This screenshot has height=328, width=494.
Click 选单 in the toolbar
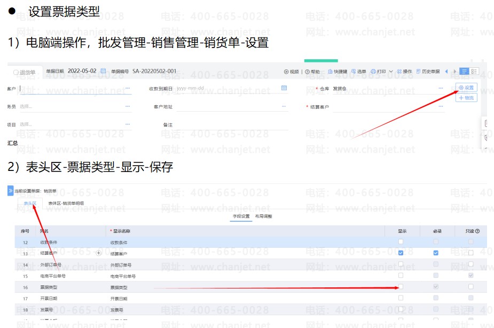click(x=359, y=72)
